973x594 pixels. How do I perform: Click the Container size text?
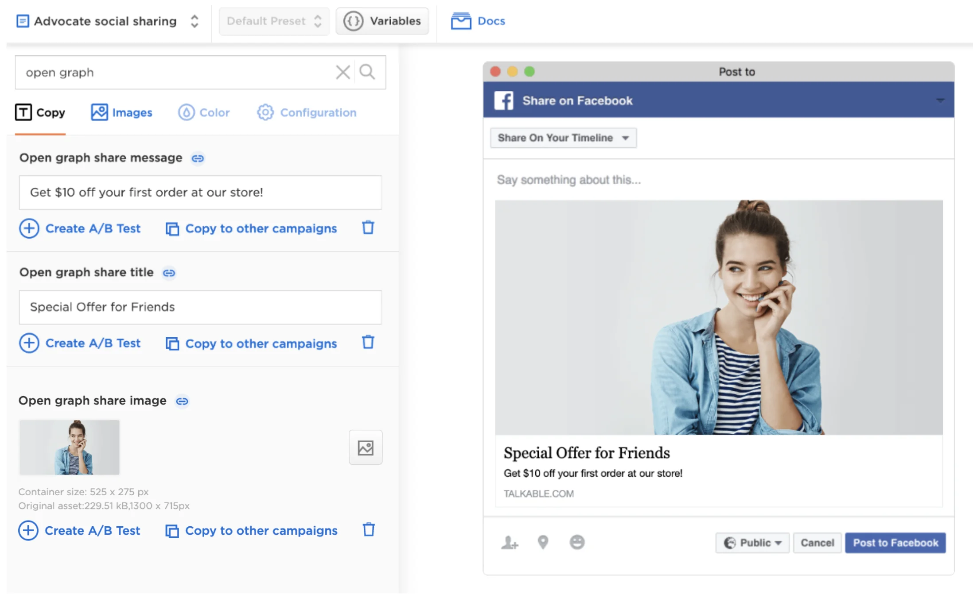[x=83, y=492]
